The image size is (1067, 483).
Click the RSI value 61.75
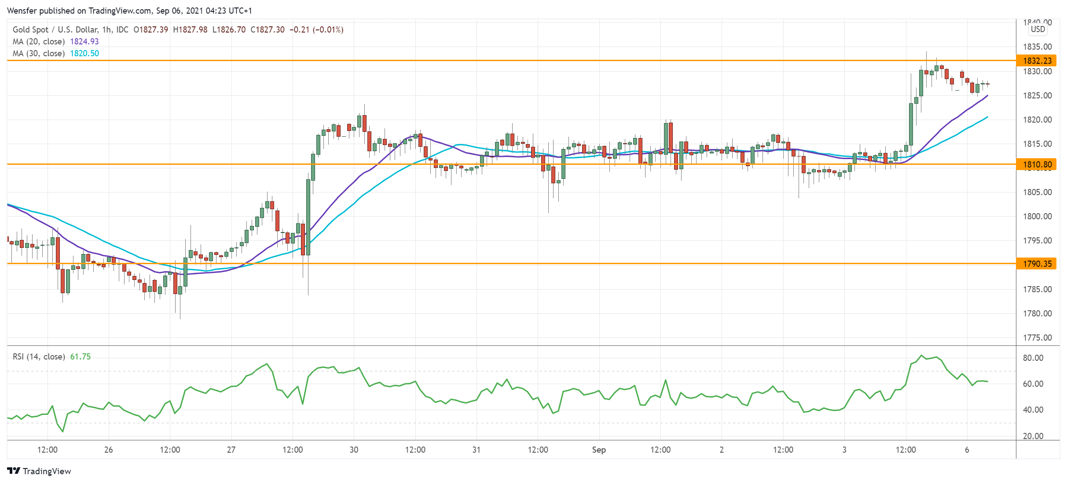(81, 356)
